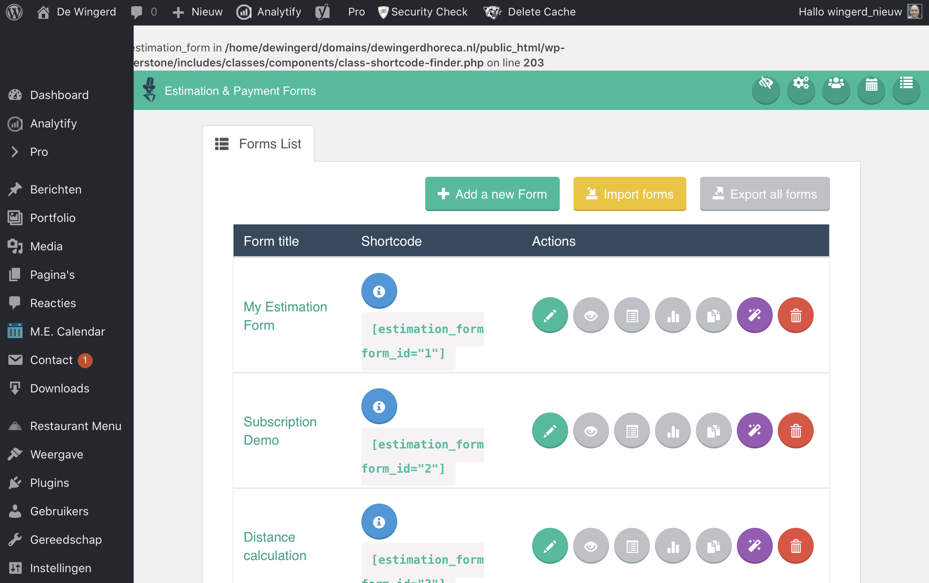The width and height of the screenshot is (929, 583).
Task: Open Hallo wingerd_nieuw user menu
Action: pyautogui.click(x=860, y=12)
